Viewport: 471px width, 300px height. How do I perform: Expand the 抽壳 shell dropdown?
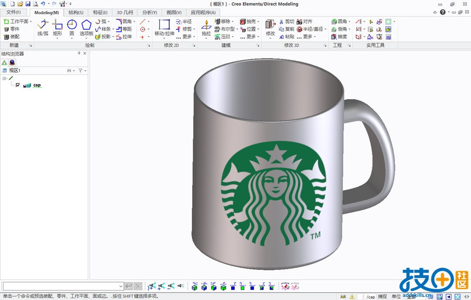pos(258,21)
